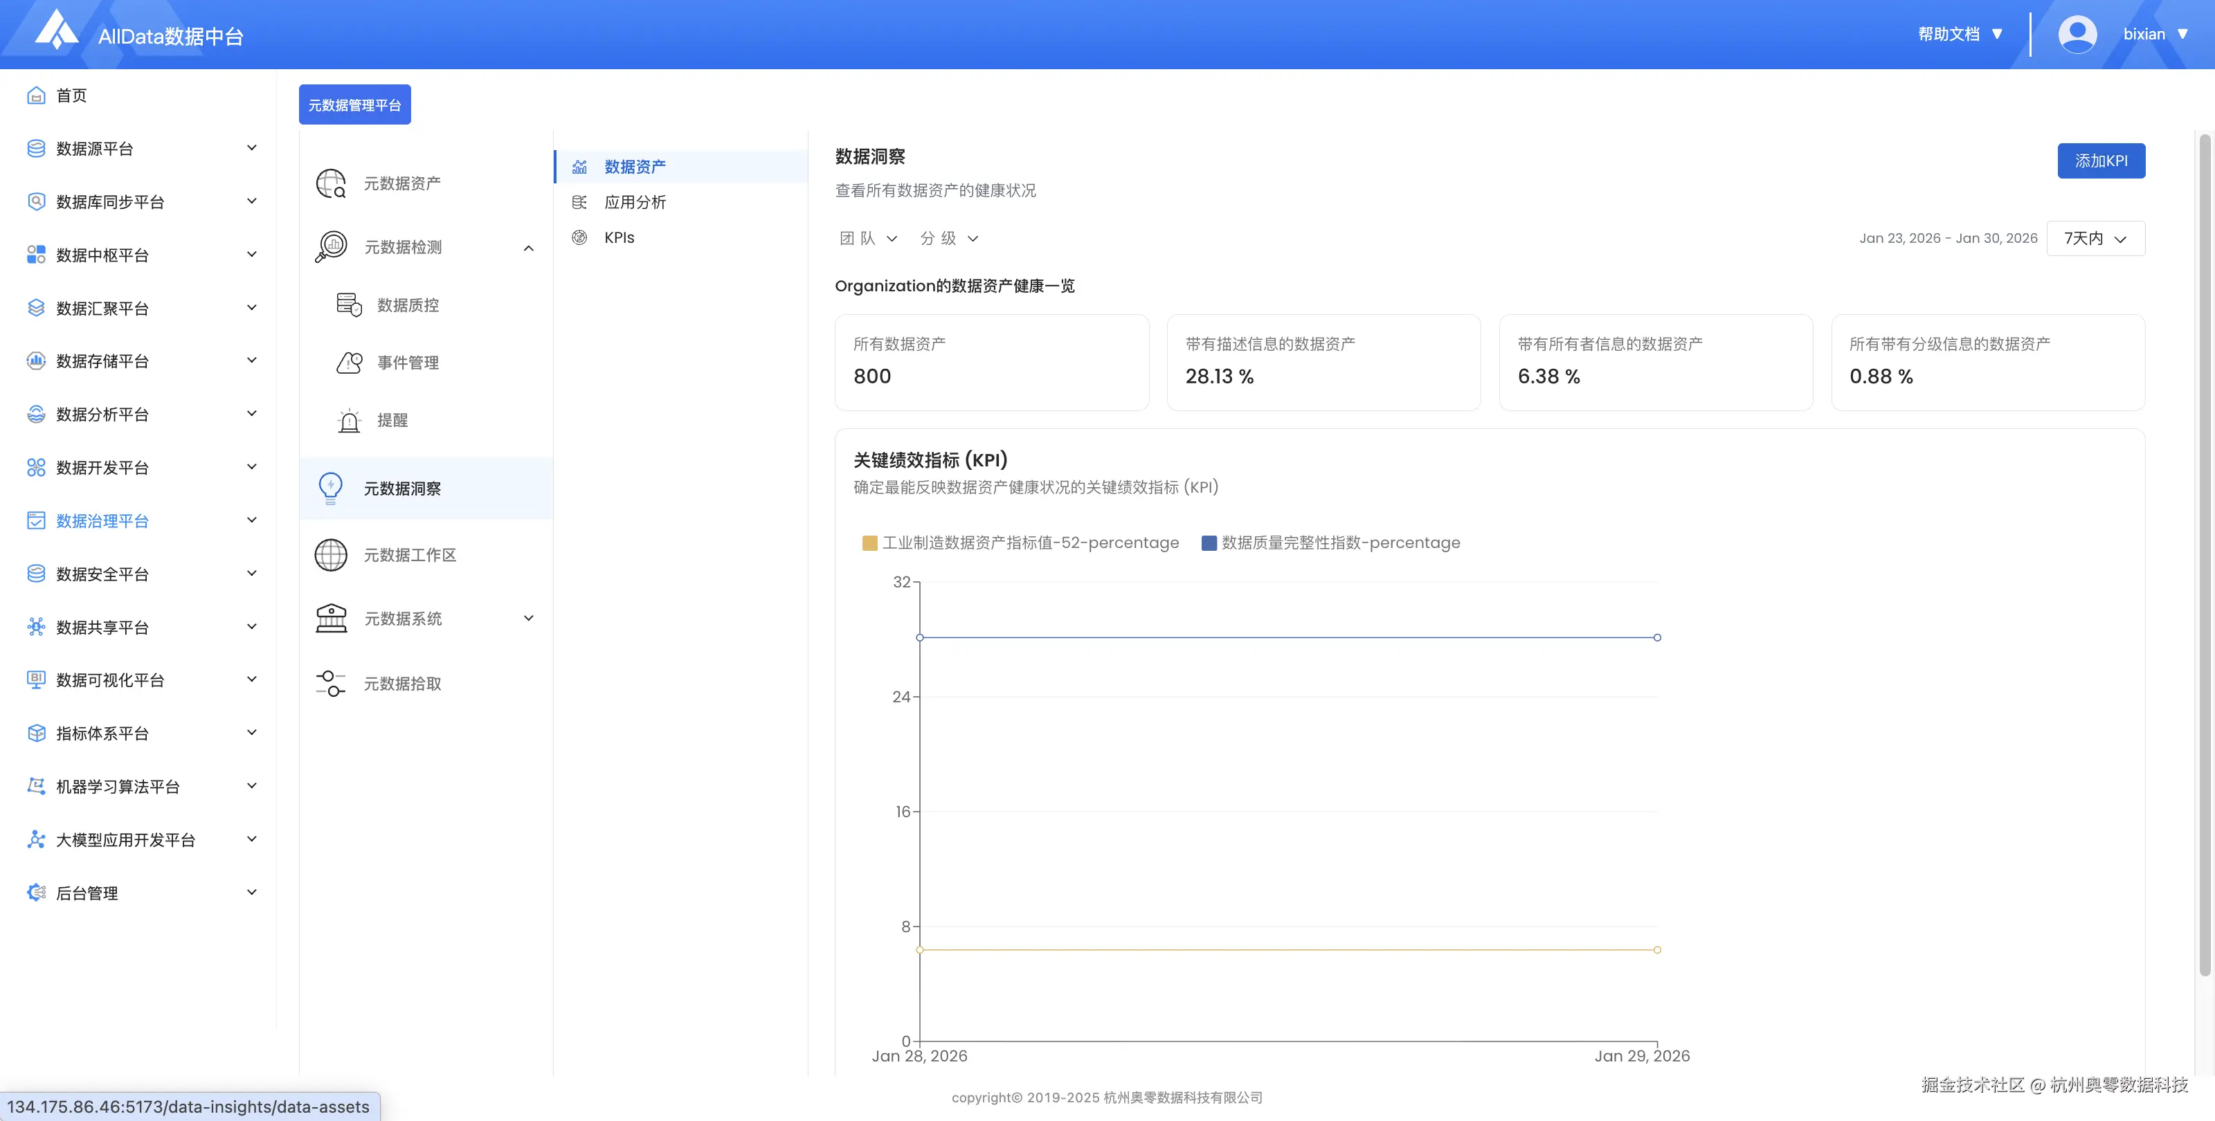Expand the 元数据系统 section
The height and width of the screenshot is (1121, 2215).
point(529,618)
